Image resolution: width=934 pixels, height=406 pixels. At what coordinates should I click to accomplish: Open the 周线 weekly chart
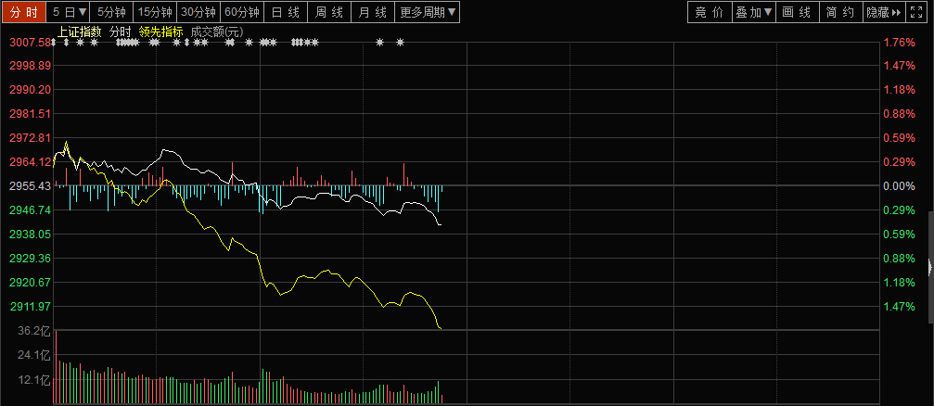(x=329, y=12)
